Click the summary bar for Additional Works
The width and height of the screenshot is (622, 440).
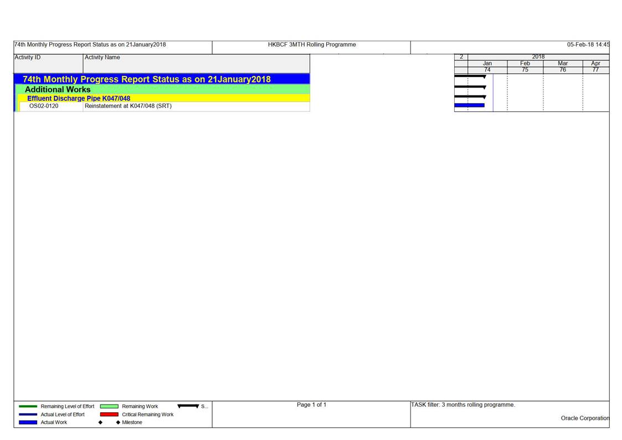470,87
